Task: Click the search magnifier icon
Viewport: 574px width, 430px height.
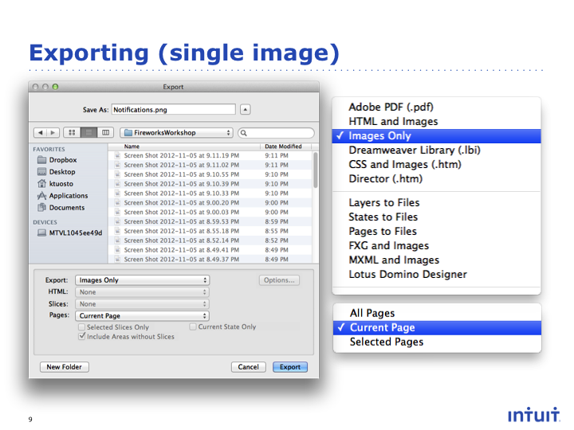Action: (x=244, y=133)
